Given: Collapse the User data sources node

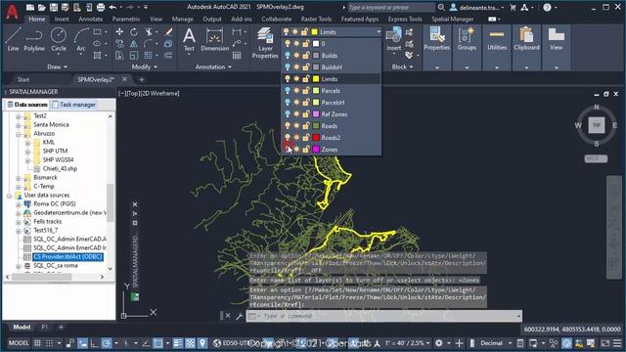Looking at the screenshot, I should point(9,196).
